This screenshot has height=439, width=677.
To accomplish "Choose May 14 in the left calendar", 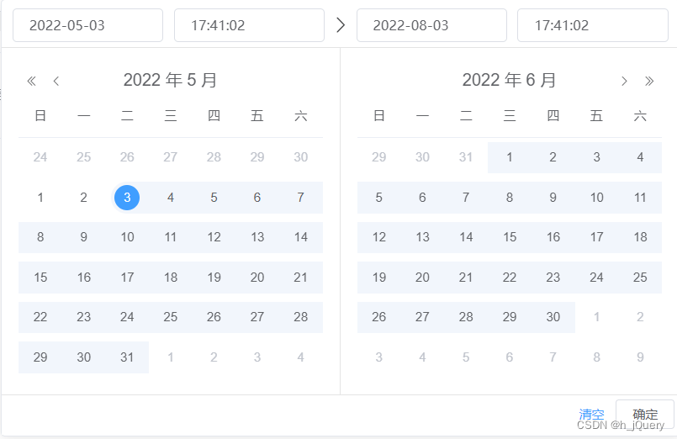I will [x=301, y=237].
